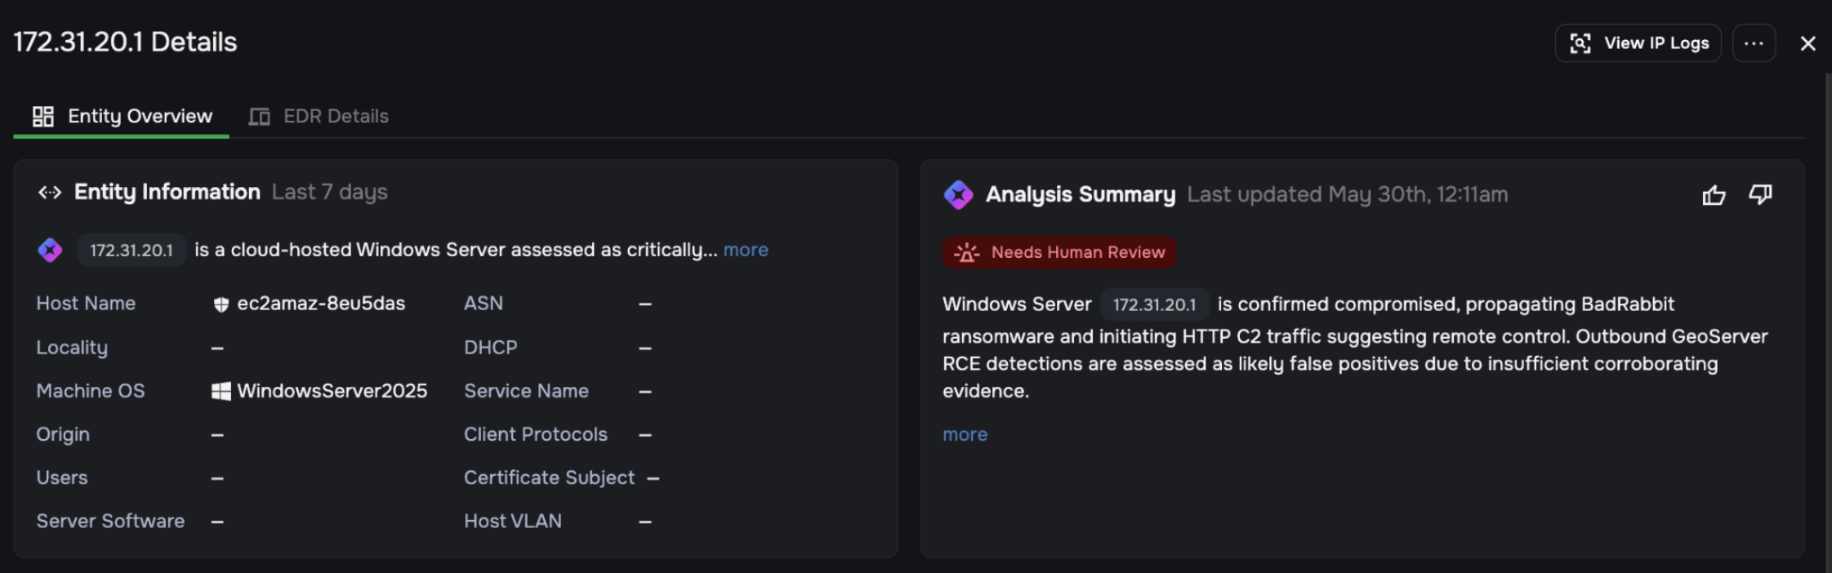This screenshot has width=1832, height=573.
Task: Click the Machine OS label
Action: 91,391
